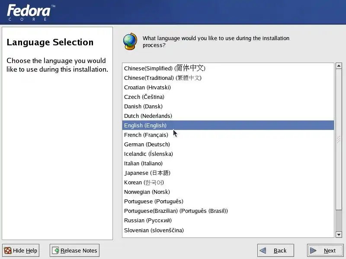Select German (Deutsch) in the list
Screen dimensions: 346x259
(228, 144)
